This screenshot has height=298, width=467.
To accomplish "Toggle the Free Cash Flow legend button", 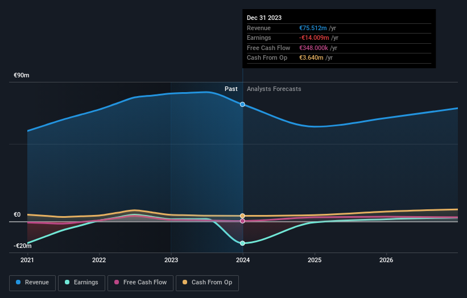I will coord(140,283).
